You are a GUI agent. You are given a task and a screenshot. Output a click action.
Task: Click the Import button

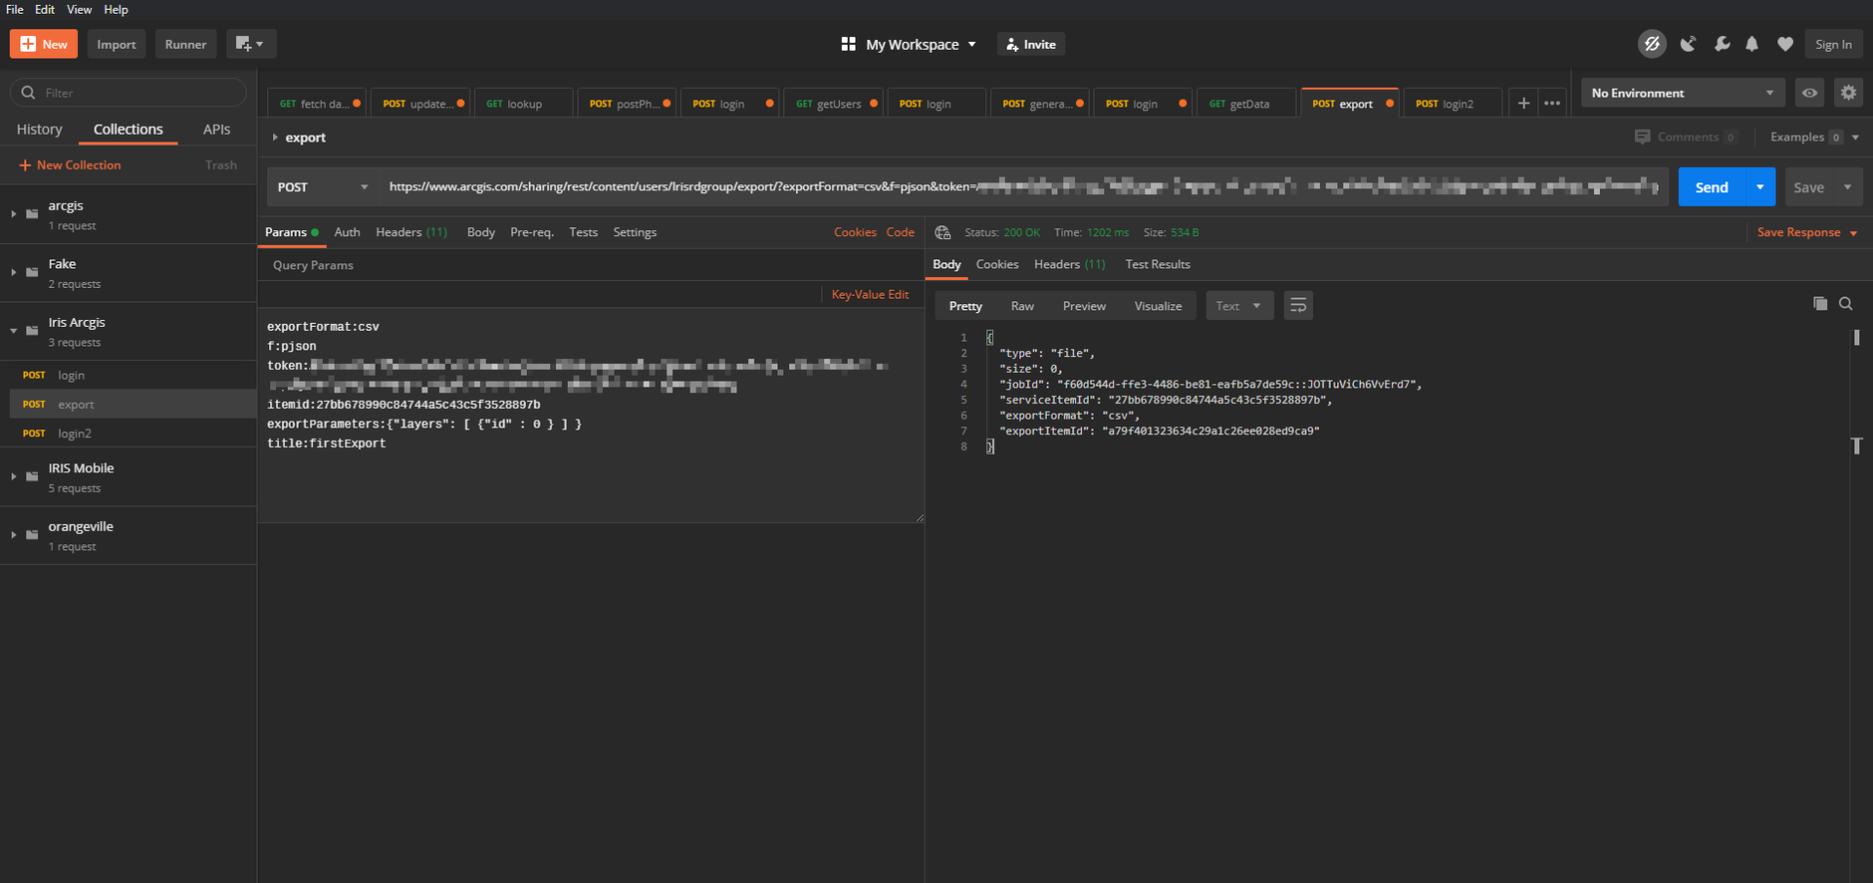click(116, 44)
